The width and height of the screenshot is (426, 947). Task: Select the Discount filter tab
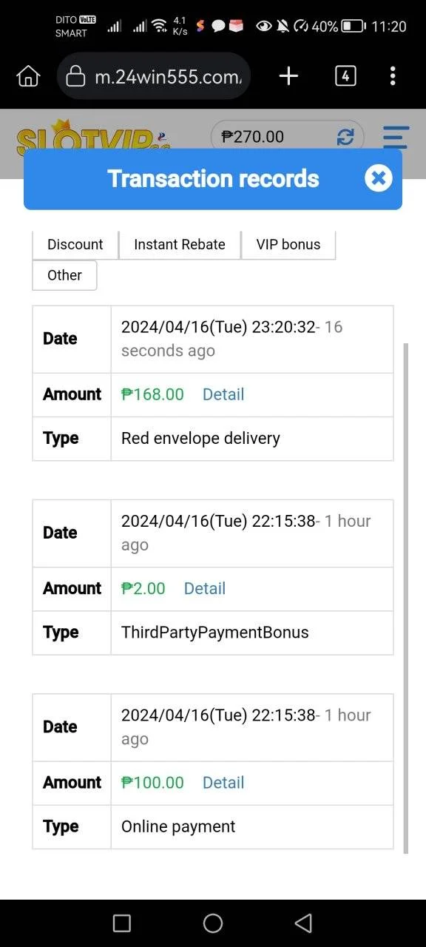(75, 244)
